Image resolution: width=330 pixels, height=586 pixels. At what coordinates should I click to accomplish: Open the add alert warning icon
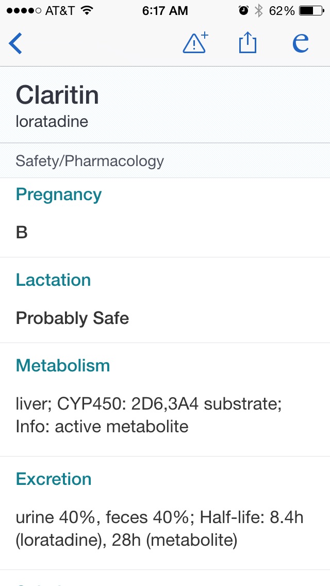[x=195, y=43]
